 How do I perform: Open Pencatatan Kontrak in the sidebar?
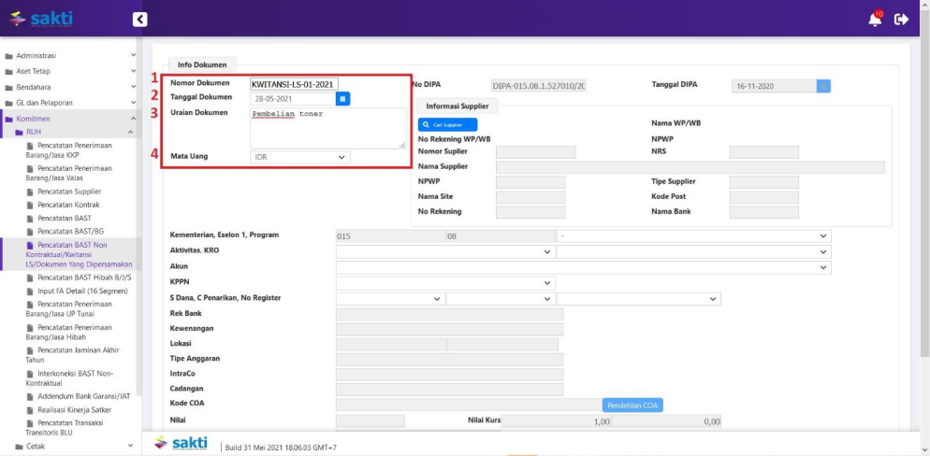[x=68, y=205]
